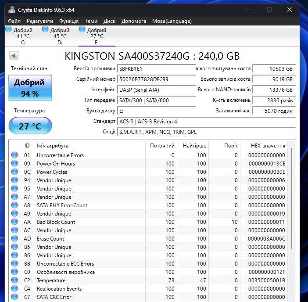Open the Функція menu
308x302 pixels.
69,21
